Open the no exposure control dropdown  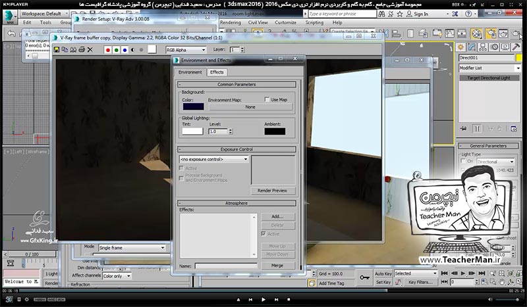[214, 159]
